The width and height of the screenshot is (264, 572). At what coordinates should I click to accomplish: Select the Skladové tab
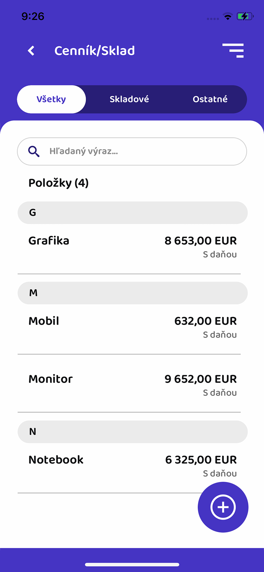129,99
